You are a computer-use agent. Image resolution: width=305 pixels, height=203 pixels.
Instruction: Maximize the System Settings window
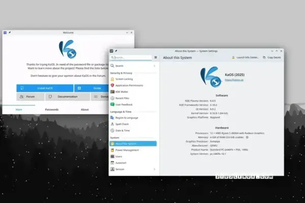(277, 51)
